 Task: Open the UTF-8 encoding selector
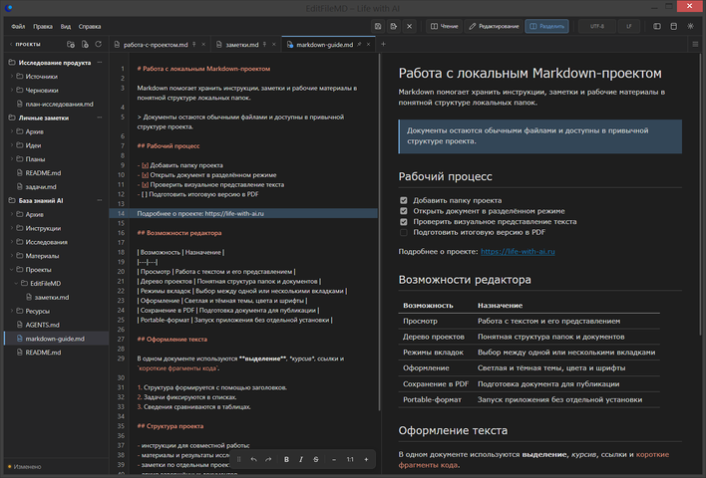(597, 26)
